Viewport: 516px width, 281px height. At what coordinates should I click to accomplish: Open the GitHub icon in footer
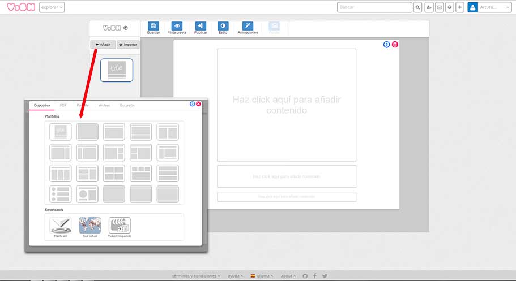pos(305,276)
